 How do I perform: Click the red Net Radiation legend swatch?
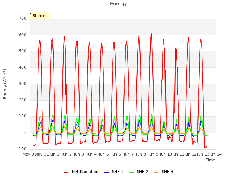(66, 172)
